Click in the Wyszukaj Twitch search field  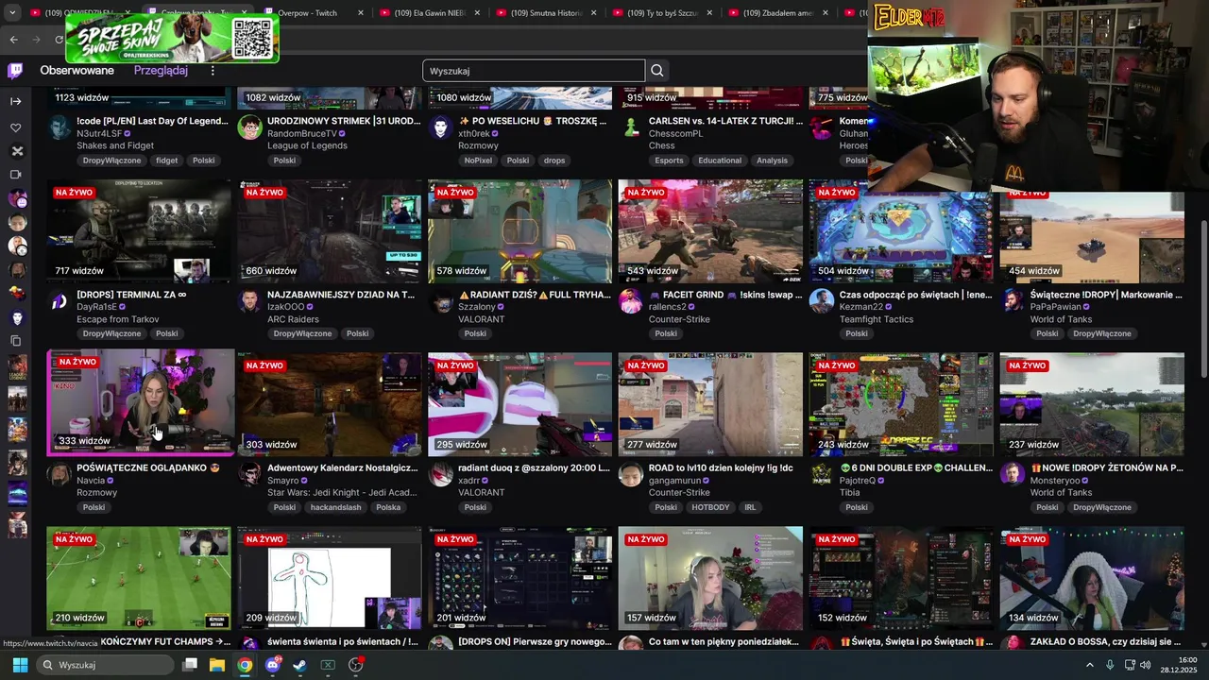(534, 71)
